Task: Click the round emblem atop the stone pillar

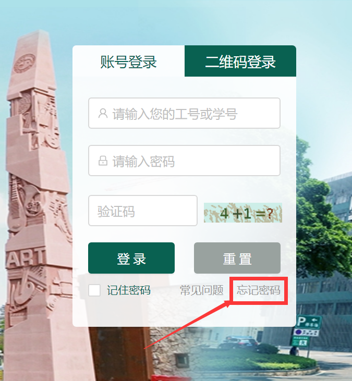Action: pos(25,64)
